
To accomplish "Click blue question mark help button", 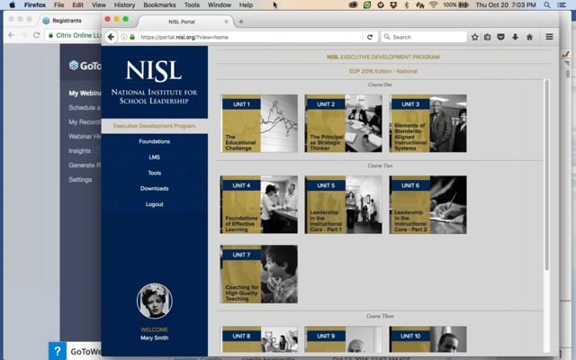I will pos(58,351).
